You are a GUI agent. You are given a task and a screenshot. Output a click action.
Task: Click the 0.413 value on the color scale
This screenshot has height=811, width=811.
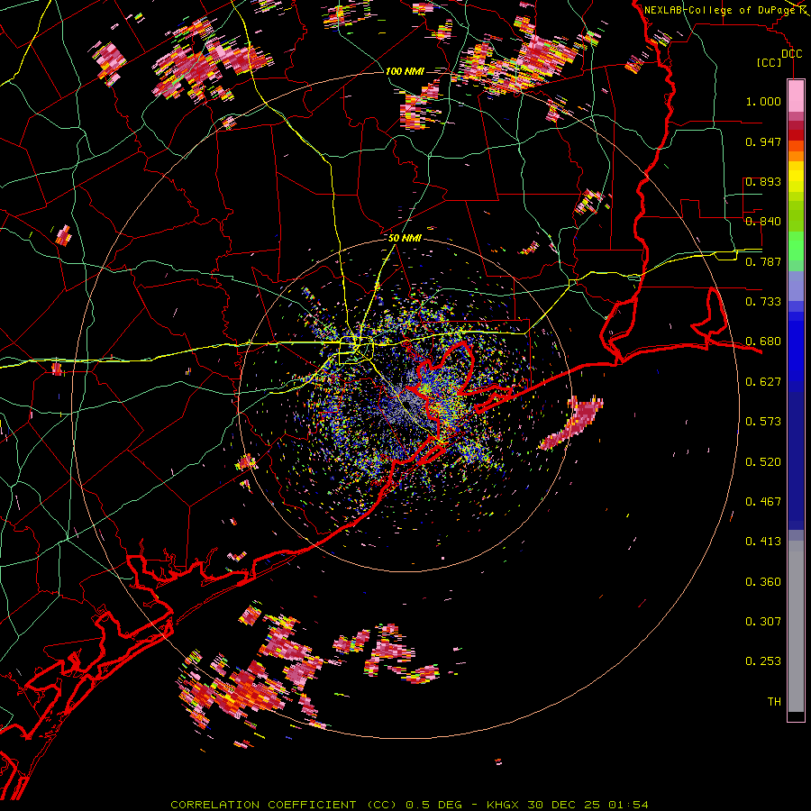763,542
